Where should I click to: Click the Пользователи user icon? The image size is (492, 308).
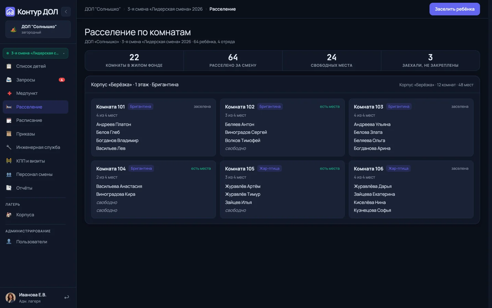click(9, 242)
